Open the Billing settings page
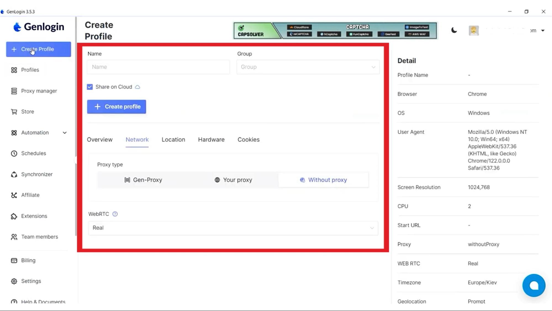The width and height of the screenshot is (552, 311). tap(28, 260)
